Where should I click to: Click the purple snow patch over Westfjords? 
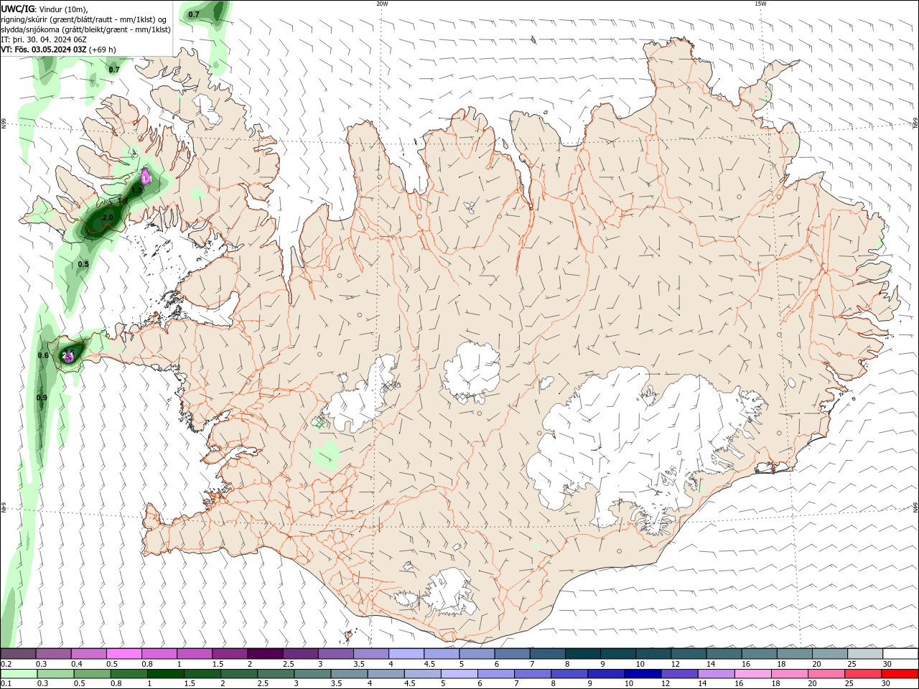[x=146, y=176]
